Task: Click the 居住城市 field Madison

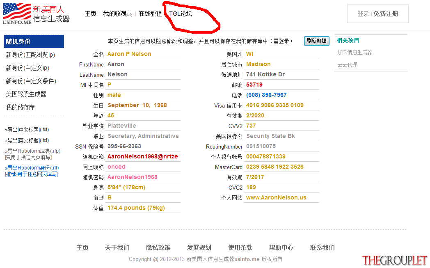Action: 281,64
